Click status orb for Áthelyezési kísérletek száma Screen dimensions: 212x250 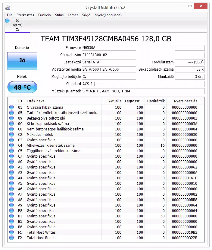(x=11, y=145)
